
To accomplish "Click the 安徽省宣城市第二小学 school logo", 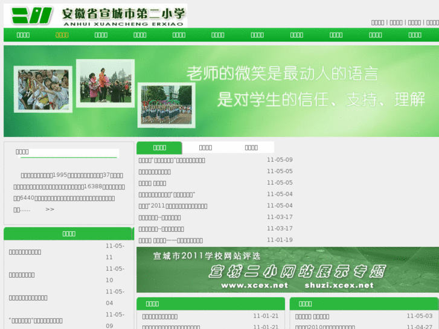I will (x=95, y=16).
